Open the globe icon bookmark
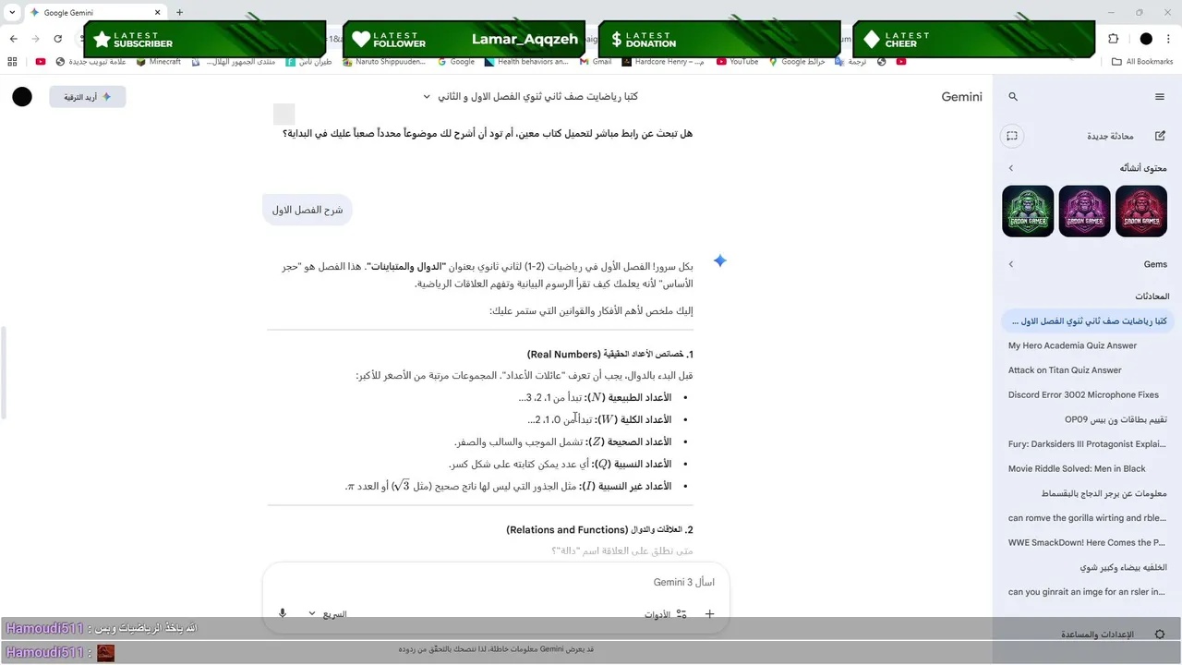1182x665 pixels. point(882,62)
